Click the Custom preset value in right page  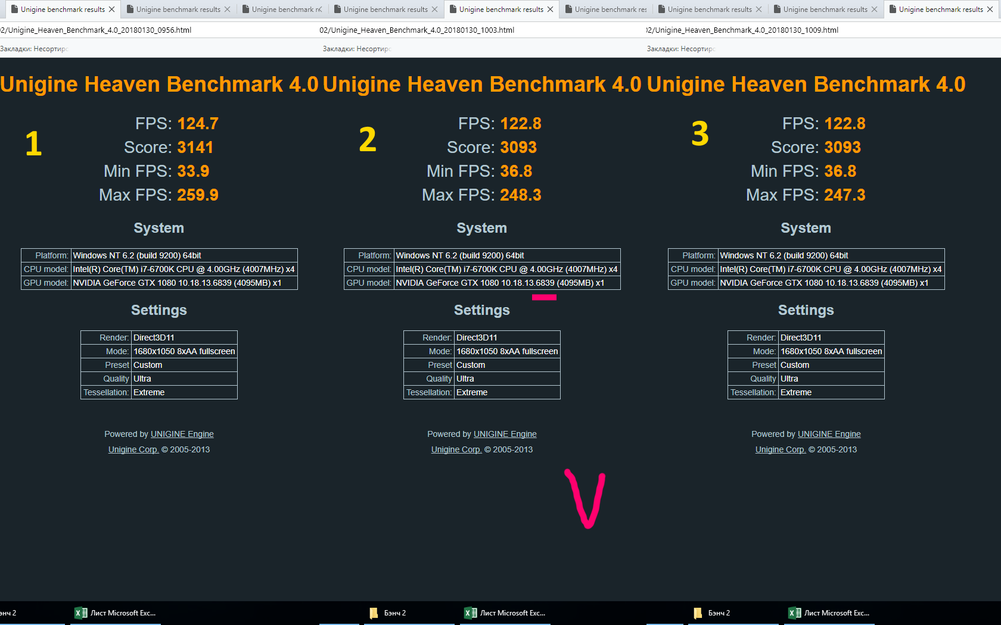(x=831, y=365)
